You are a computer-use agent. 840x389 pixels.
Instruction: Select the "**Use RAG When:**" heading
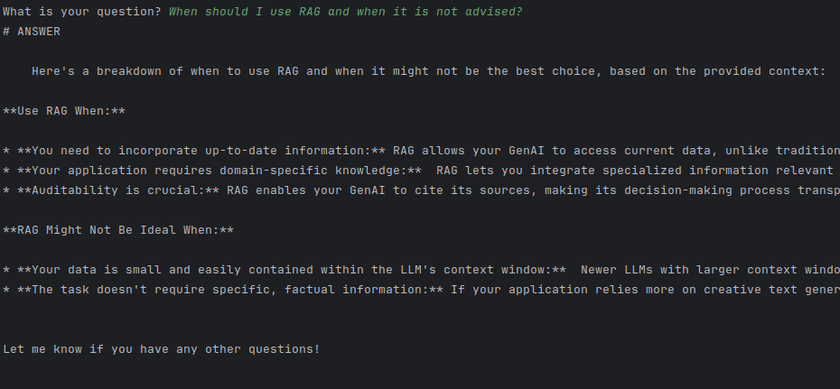coord(64,110)
